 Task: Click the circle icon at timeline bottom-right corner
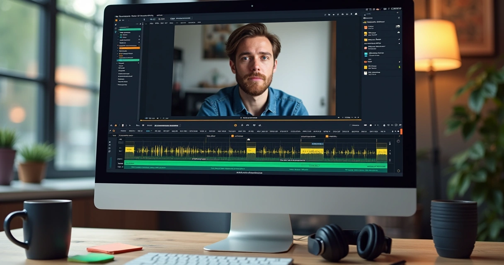(x=398, y=171)
